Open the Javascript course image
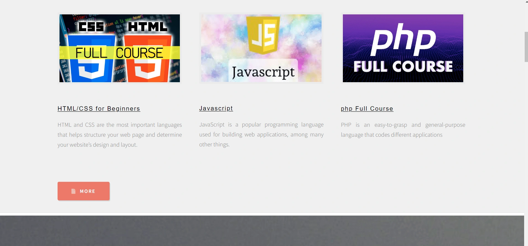This screenshot has width=528, height=246. [x=261, y=48]
